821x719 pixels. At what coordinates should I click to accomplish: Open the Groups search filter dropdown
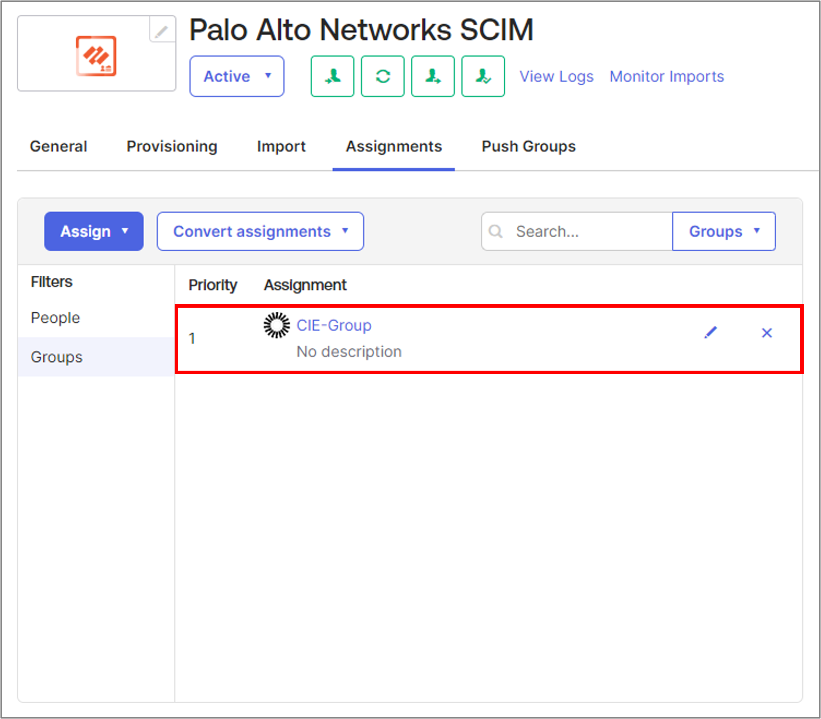[x=724, y=232]
